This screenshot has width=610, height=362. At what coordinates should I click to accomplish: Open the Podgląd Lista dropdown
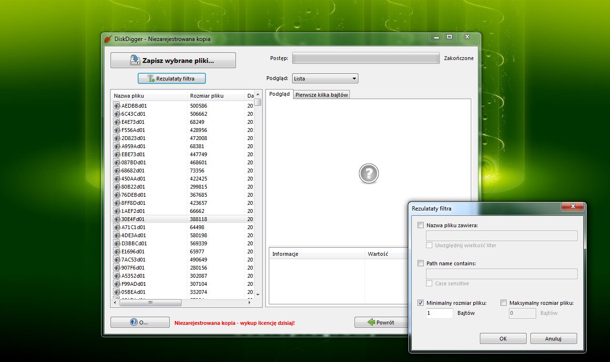click(x=325, y=79)
